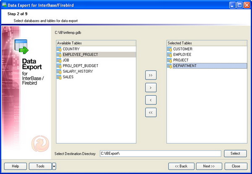Click the EMPLOYEE_PROJECT table icon
252x174 pixels.
tap(59, 55)
